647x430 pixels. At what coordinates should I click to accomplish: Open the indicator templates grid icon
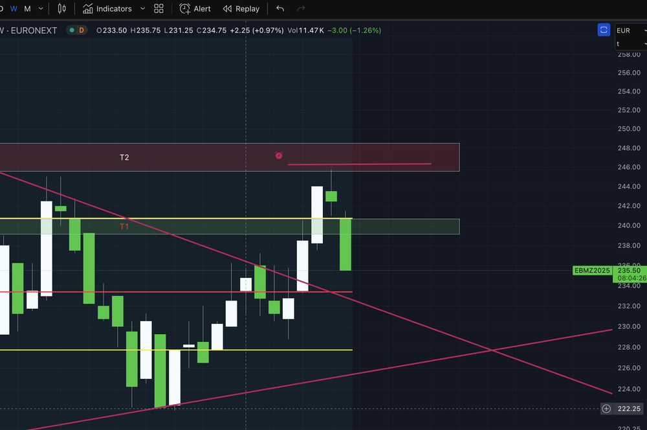pyautogui.click(x=159, y=8)
